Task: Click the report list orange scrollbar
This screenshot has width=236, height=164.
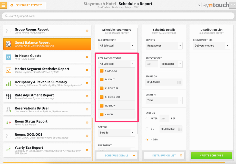Action: point(93,139)
